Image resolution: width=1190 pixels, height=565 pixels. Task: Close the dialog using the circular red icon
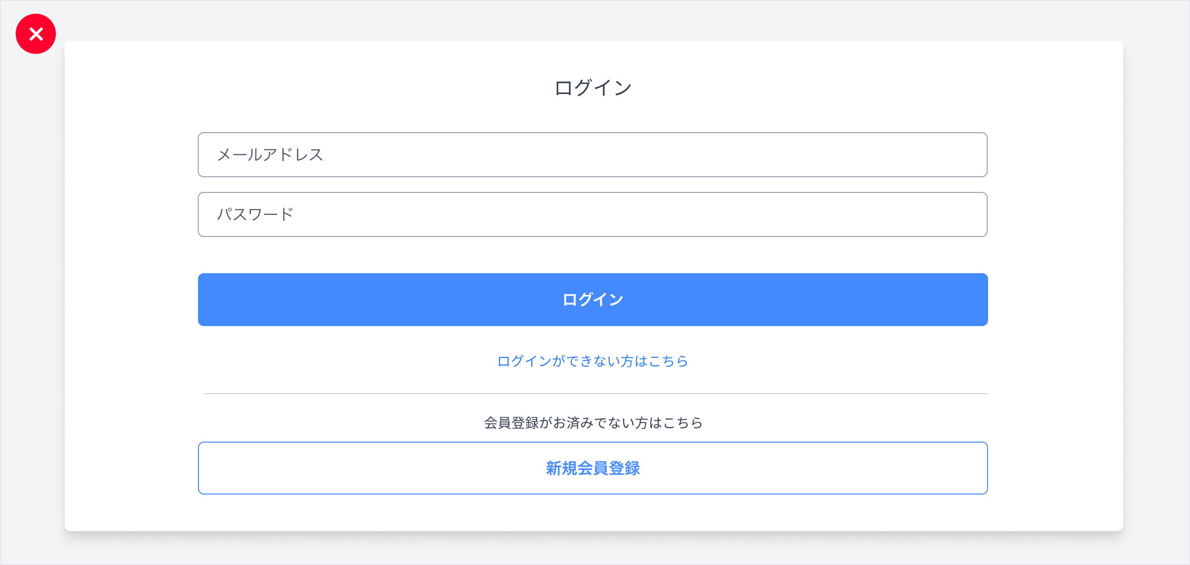(x=35, y=33)
